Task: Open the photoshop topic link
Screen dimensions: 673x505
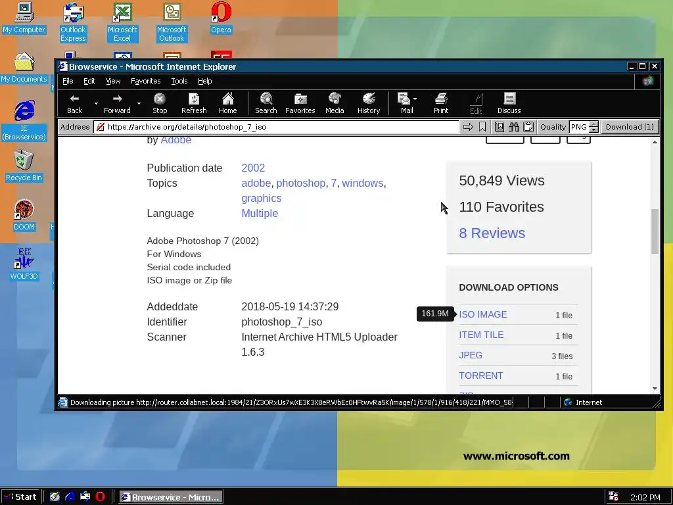Action: click(x=301, y=183)
